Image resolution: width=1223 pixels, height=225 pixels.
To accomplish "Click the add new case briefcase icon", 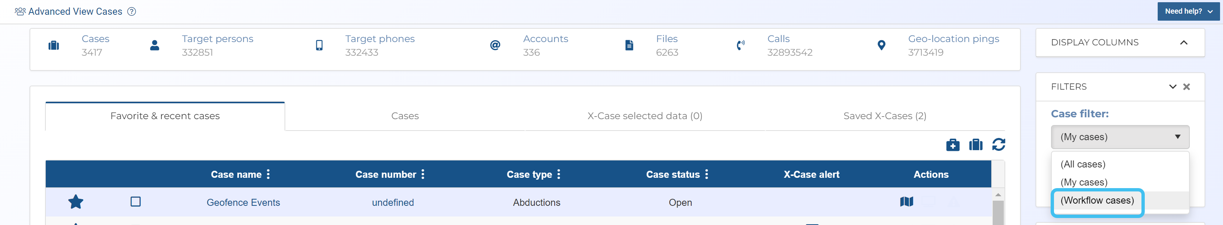I will click(952, 145).
